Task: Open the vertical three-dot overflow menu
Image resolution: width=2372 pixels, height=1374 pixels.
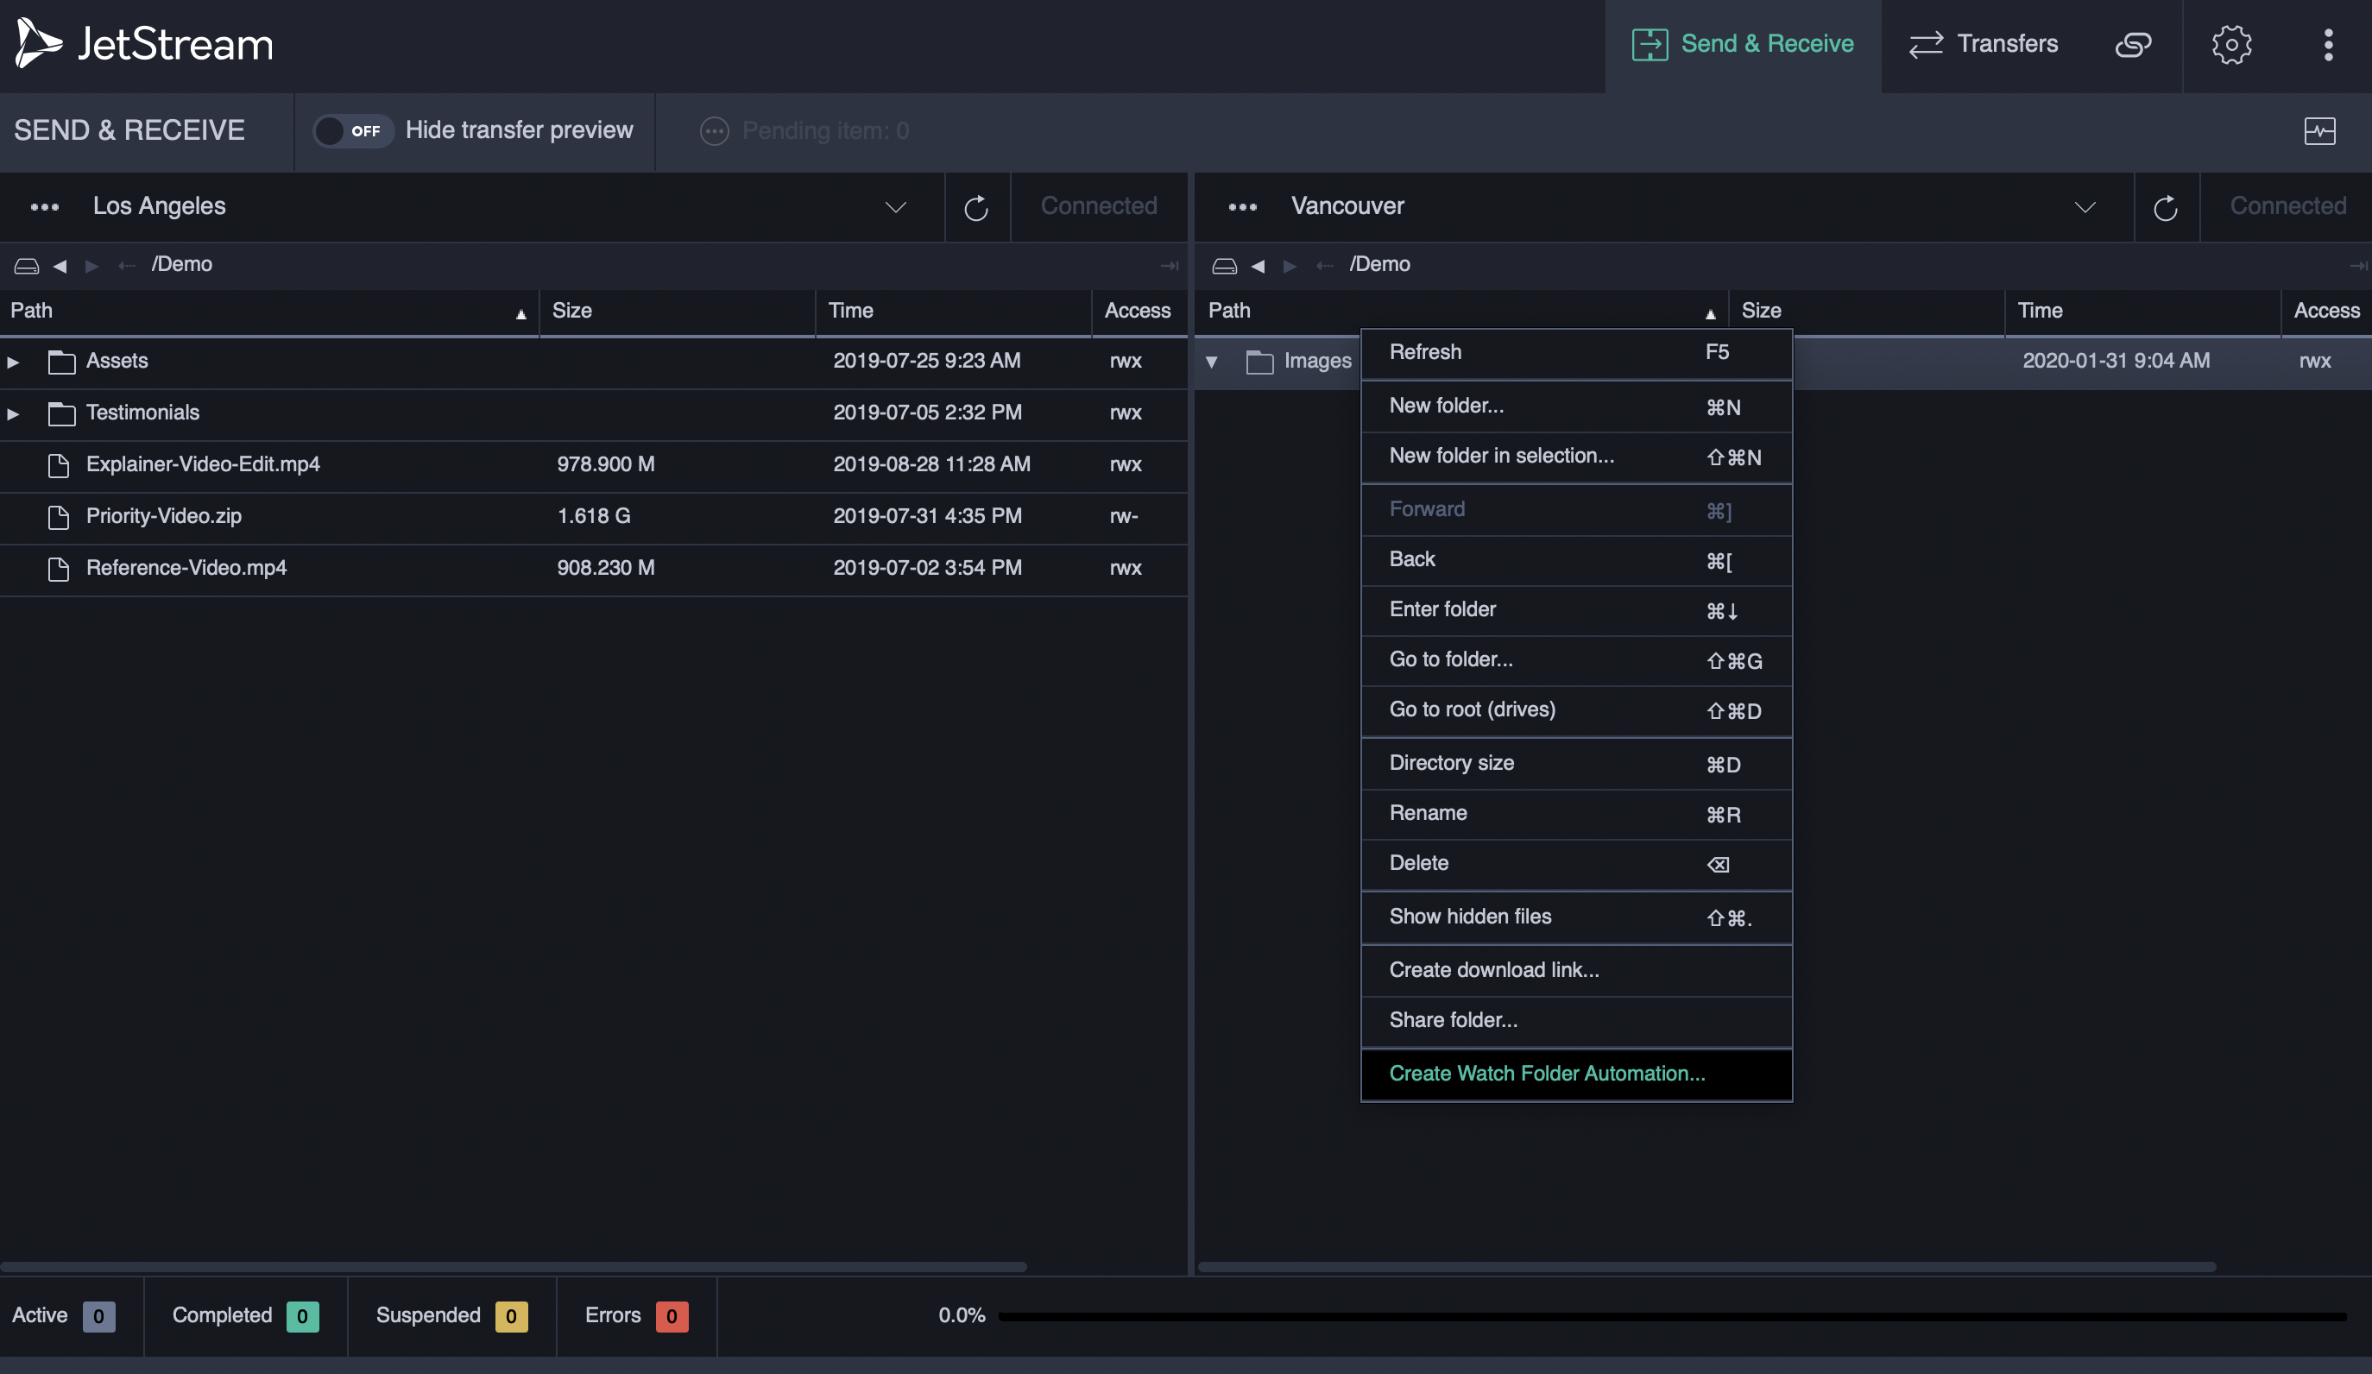Action: click(2328, 44)
